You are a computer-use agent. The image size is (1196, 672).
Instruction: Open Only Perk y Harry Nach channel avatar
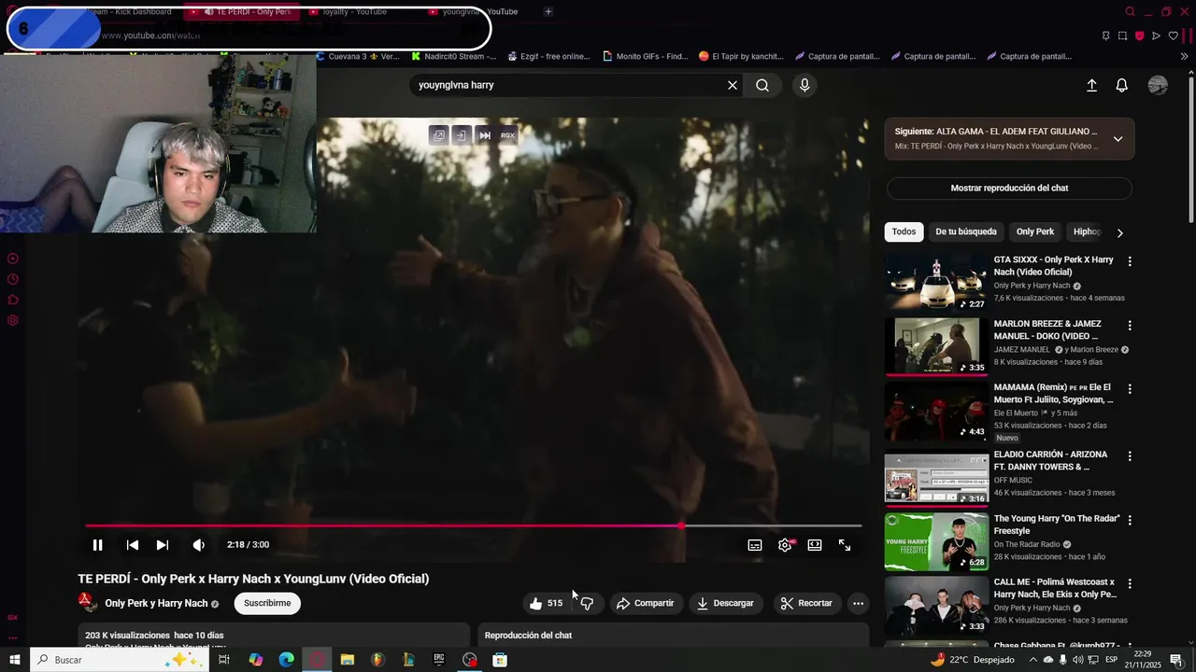tap(87, 603)
